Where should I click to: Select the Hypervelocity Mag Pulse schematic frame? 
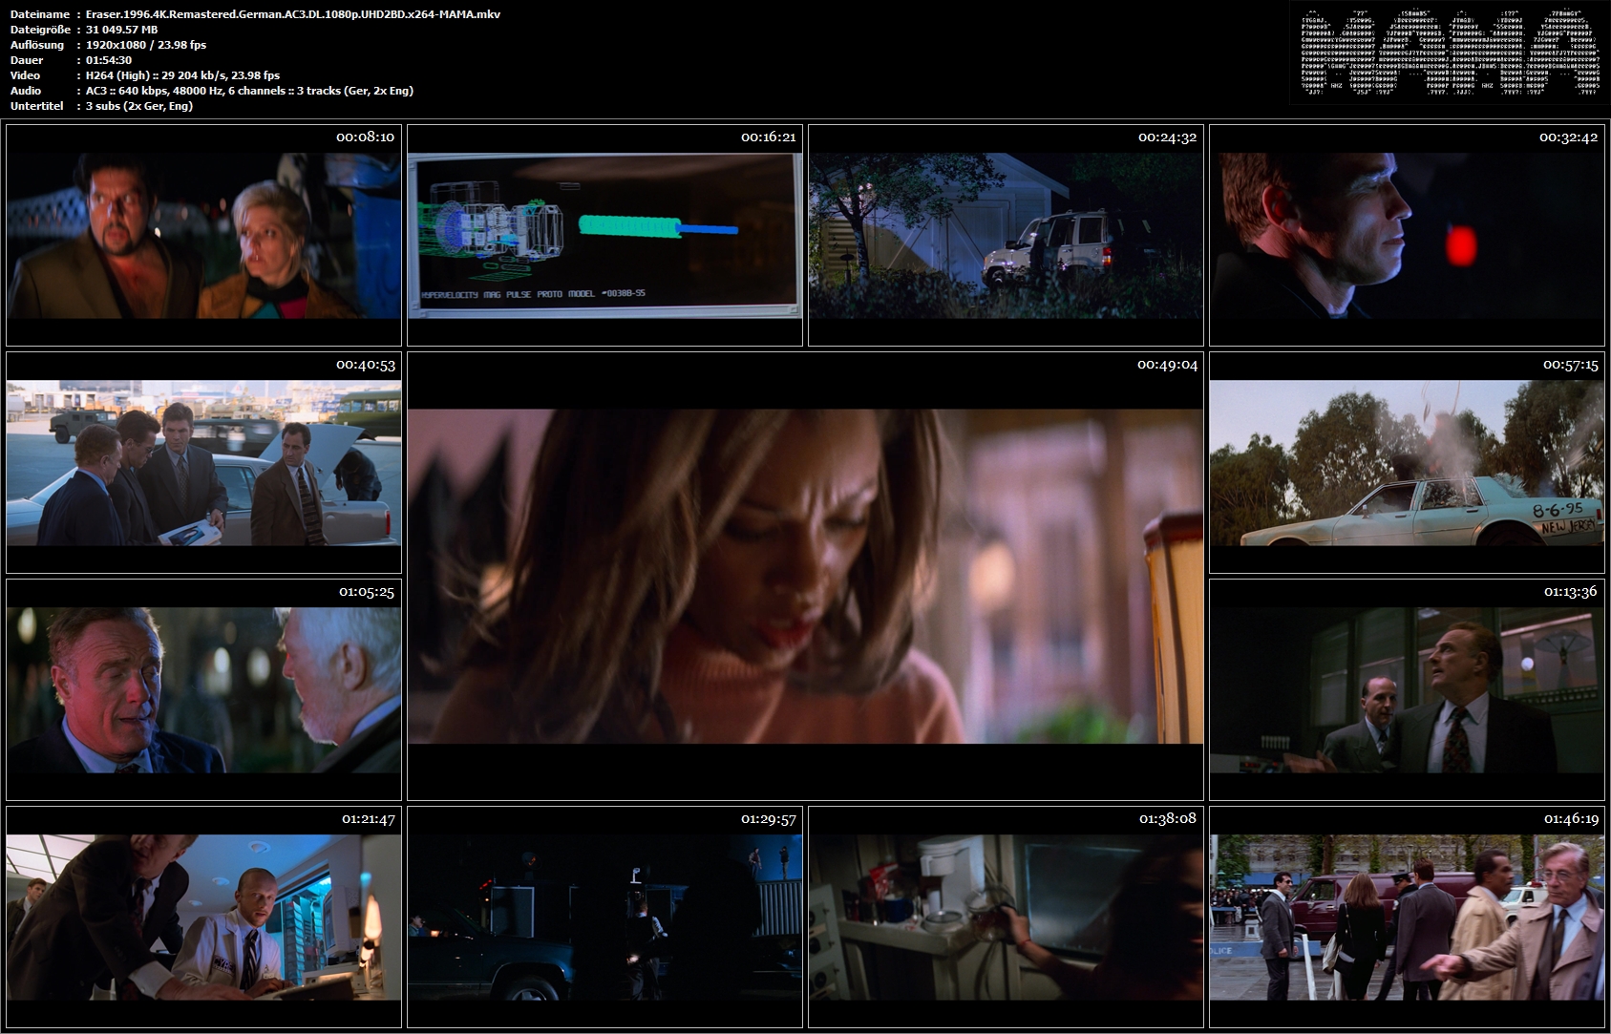click(x=604, y=235)
